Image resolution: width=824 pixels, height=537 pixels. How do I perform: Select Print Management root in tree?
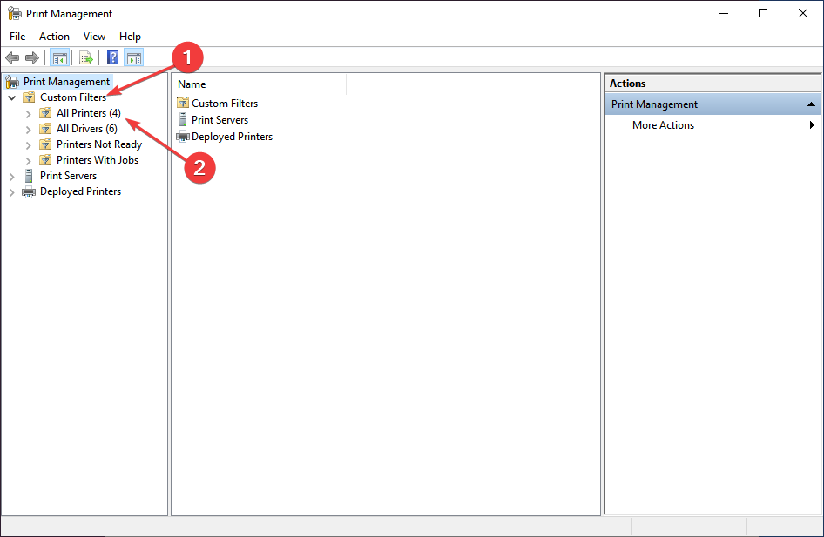(67, 81)
